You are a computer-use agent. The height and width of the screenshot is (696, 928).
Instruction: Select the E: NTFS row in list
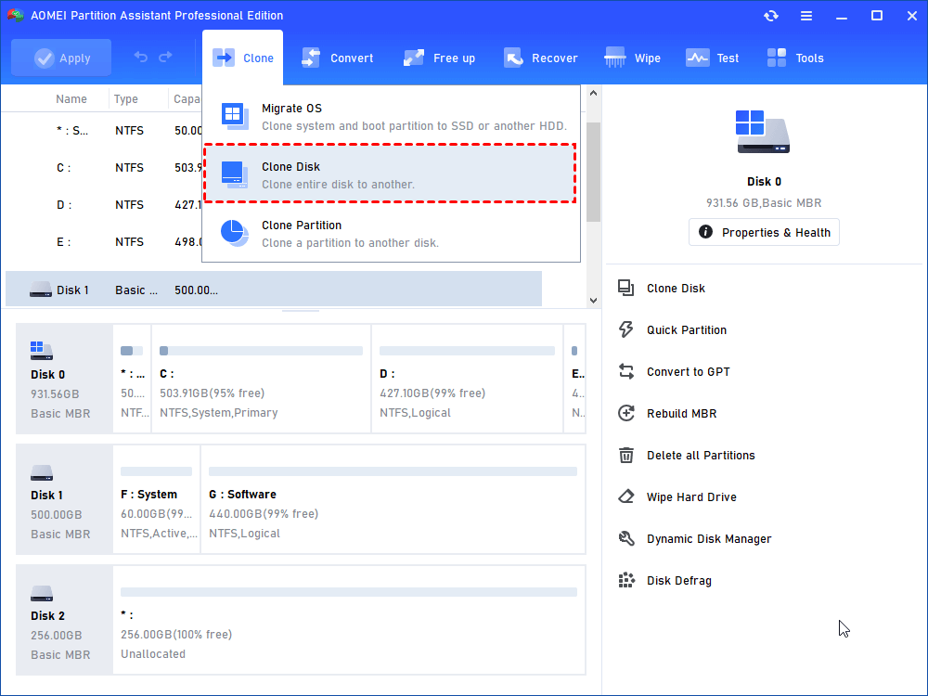click(x=104, y=242)
